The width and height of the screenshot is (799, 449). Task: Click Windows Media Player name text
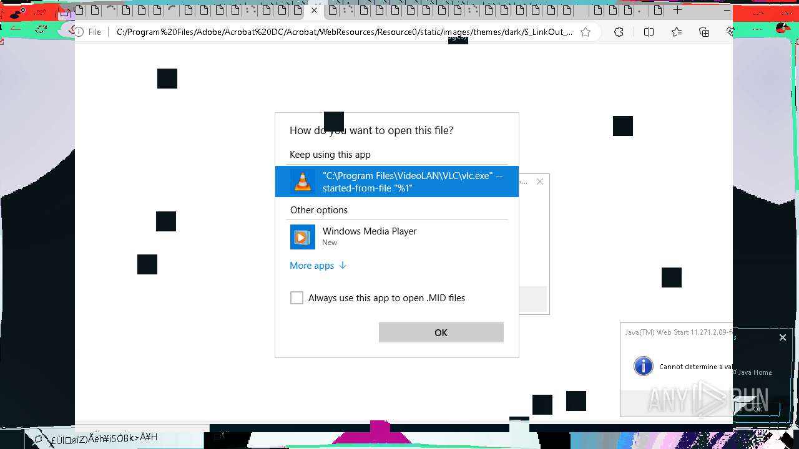[x=370, y=231]
